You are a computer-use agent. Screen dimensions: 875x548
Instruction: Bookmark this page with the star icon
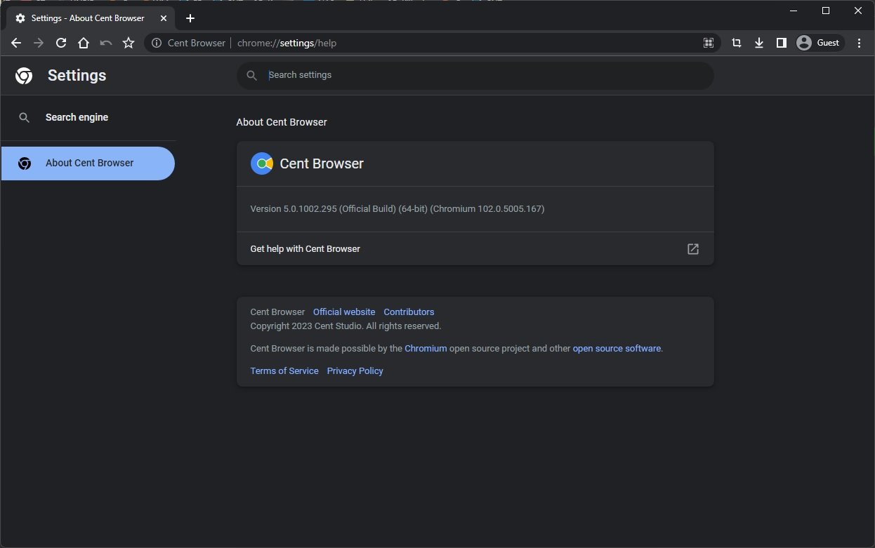[x=129, y=43]
